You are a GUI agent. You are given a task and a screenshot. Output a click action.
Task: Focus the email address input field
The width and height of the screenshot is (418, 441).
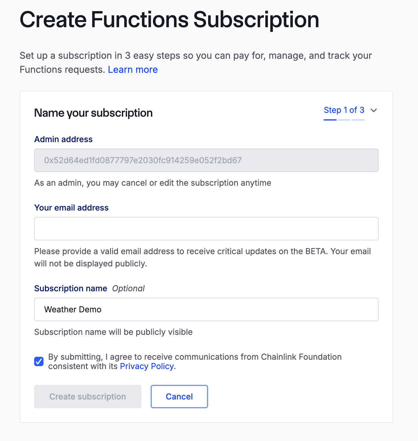(x=206, y=229)
